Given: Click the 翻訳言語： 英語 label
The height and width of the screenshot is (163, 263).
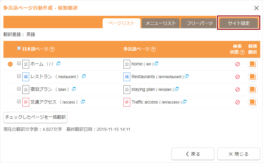Looking at the screenshot, I should pos(19,34).
